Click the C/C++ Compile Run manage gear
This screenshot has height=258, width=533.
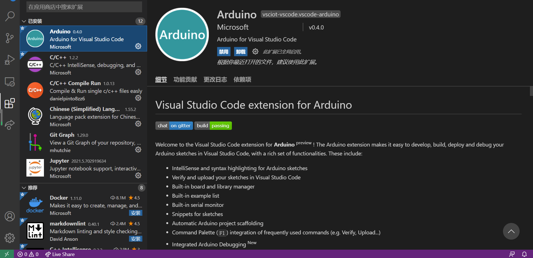pyautogui.click(x=138, y=98)
